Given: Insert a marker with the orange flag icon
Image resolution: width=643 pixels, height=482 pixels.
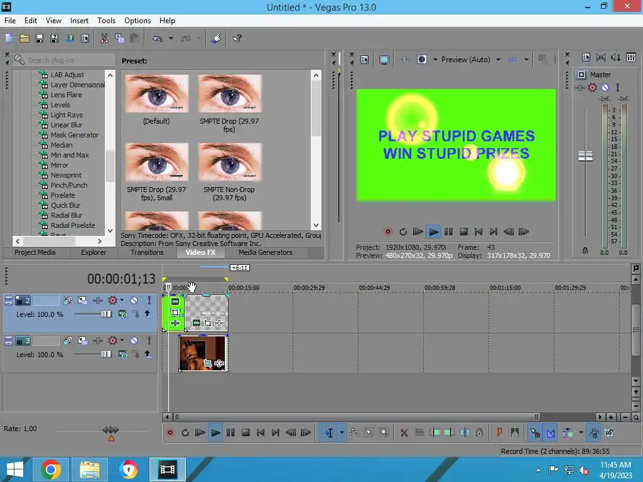Looking at the screenshot, I should coord(499,432).
